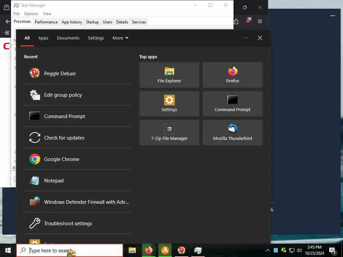This screenshot has height=257, width=343.
Task: Open File Explorer from the taskbar
Action: click(132, 250)
